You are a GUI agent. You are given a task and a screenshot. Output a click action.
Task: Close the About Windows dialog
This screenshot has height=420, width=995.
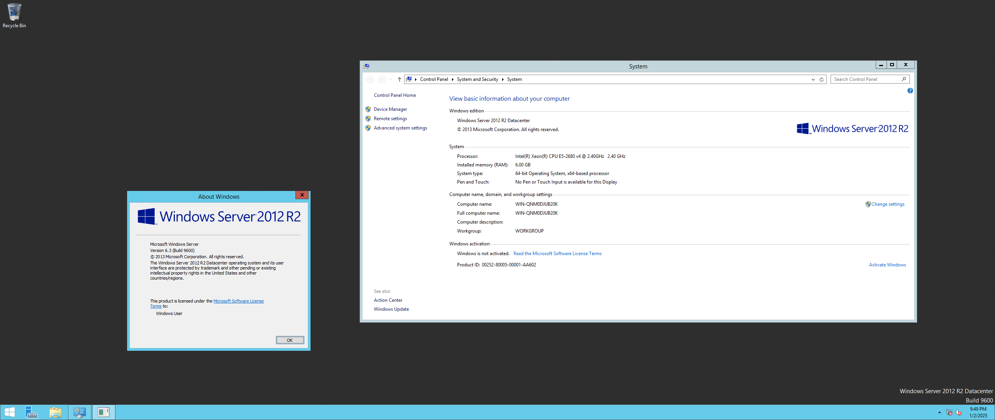click(302, 195)
